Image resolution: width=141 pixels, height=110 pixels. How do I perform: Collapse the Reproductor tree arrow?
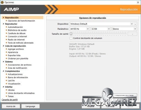[3, 24]
